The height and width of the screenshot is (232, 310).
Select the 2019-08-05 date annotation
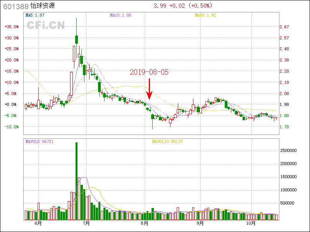click(x=149, y=72)
